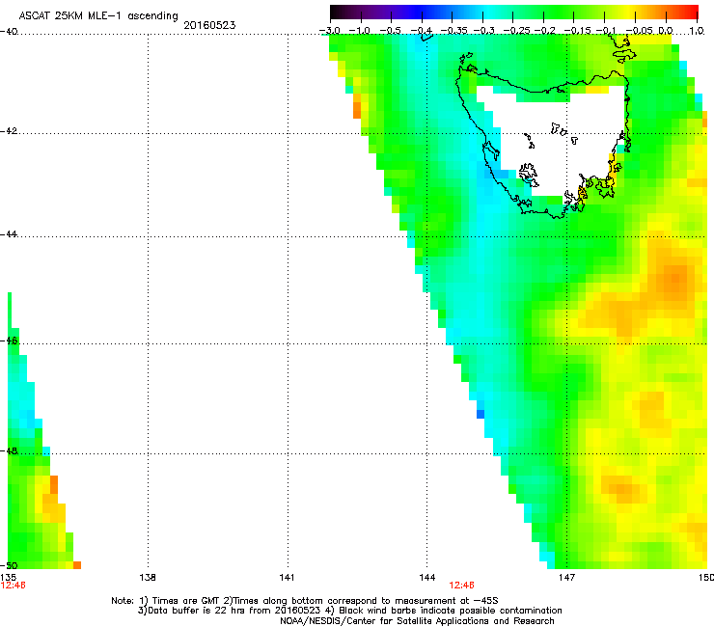714x627 pixels.
Task: Click the color bar label -0.35
Action: click(454, 31)
